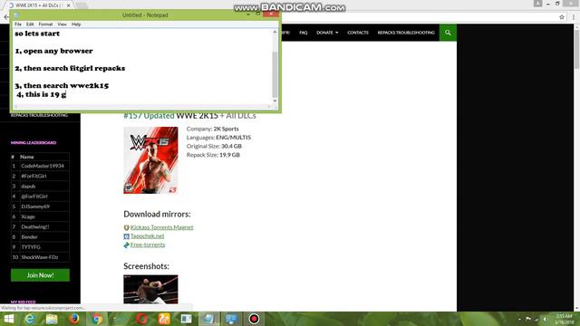Click the down arrow of Notepad's vertical scrollbar
This screenshot has width=580, height=326.
click(x=275, y=101)
